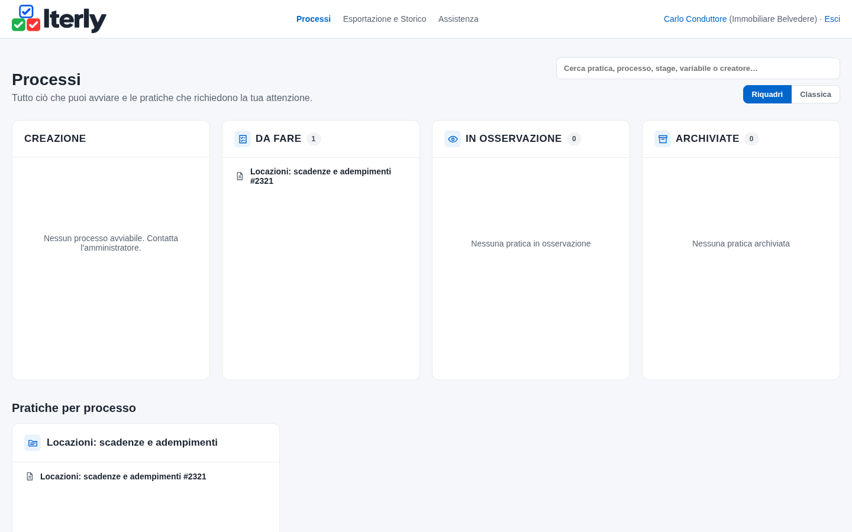Open Locazioni #2321 in the Da Fare column
Viewport: 852px width, 532px height.
click(321, 176)
